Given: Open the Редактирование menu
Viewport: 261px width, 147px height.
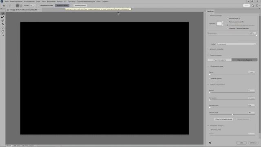Looking at the screenshot, I should click(x=16, y=2).
